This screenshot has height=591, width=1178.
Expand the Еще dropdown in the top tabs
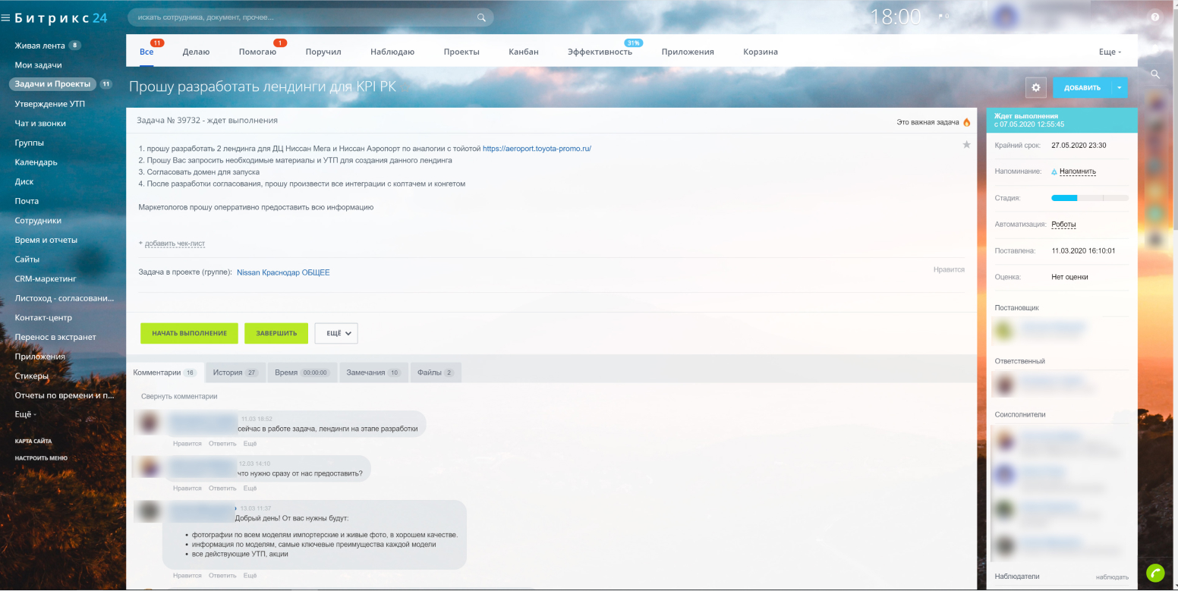tap(1110, 52)
